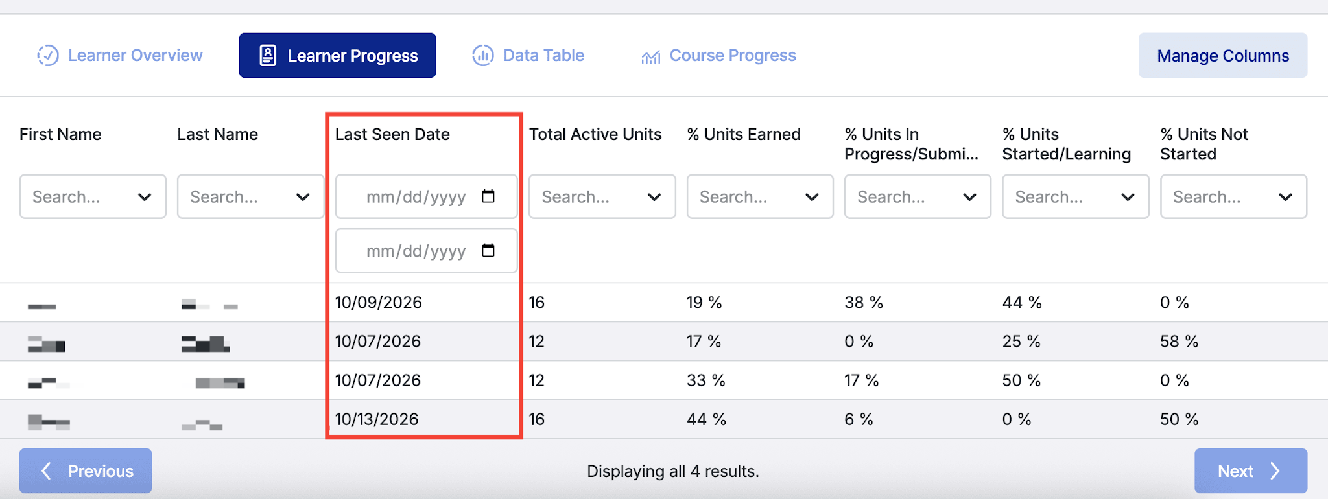
Task: Select the date cell 10/13/2026
Action: click(x=377, y=419)
